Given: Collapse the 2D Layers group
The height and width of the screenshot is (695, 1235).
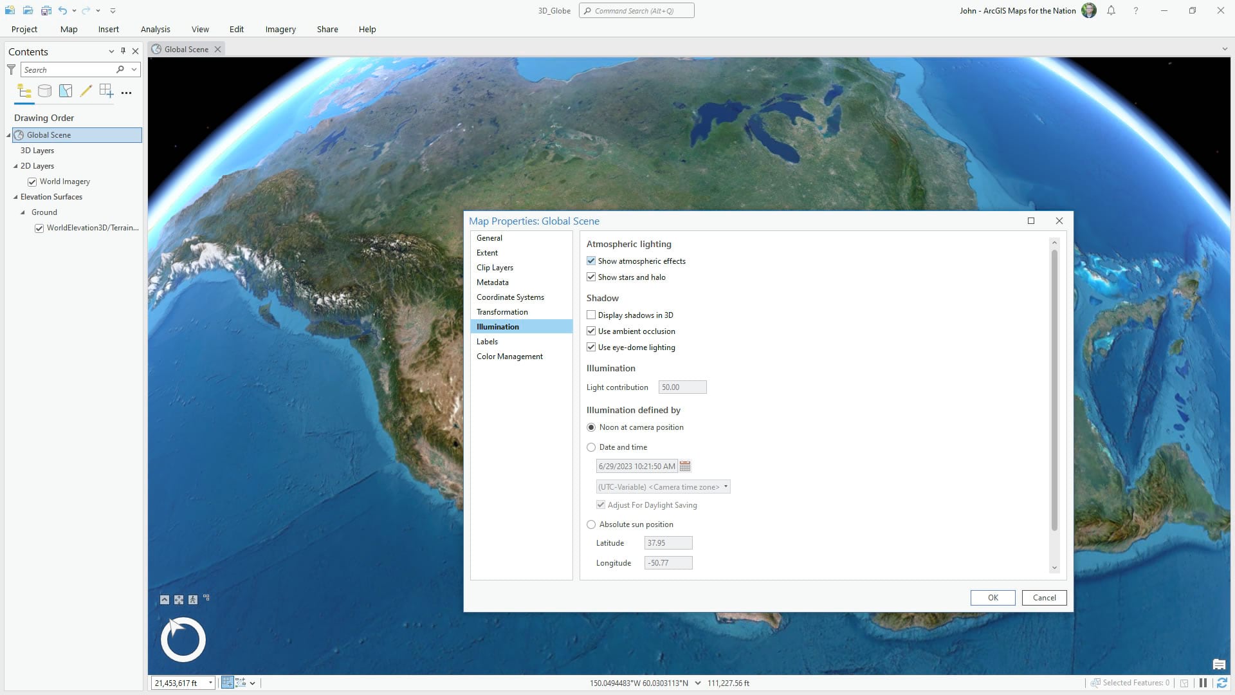Looking at the screenshot, I should click(15, 166).
